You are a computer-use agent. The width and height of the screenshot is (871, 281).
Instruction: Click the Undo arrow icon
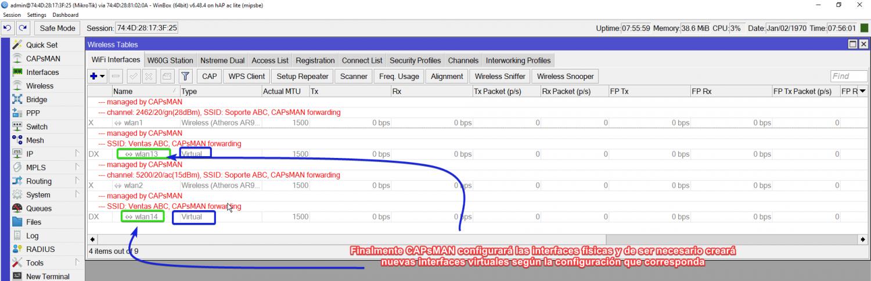click(x=9, y=28)
